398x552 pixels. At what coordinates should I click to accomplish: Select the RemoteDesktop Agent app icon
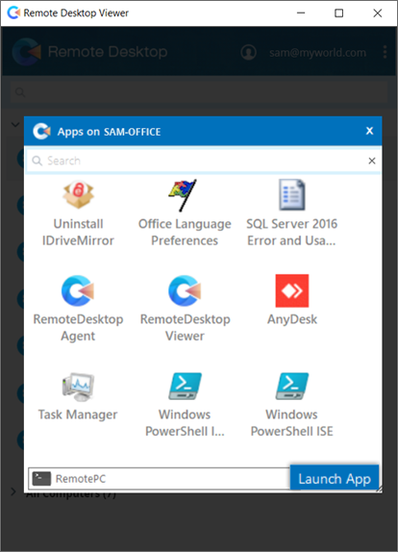coord(78,290)
